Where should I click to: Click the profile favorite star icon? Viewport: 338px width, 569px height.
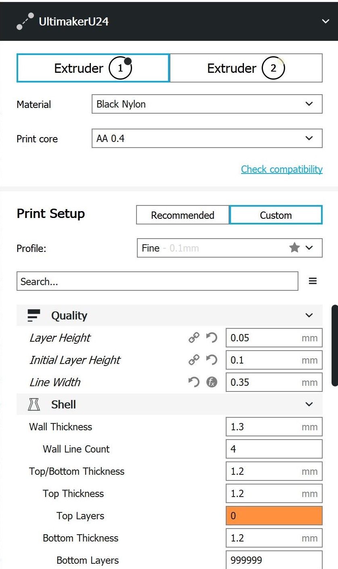tap(294, 248)
